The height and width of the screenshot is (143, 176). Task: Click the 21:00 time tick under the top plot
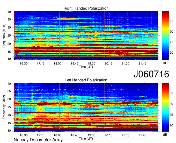click(125, 63)
